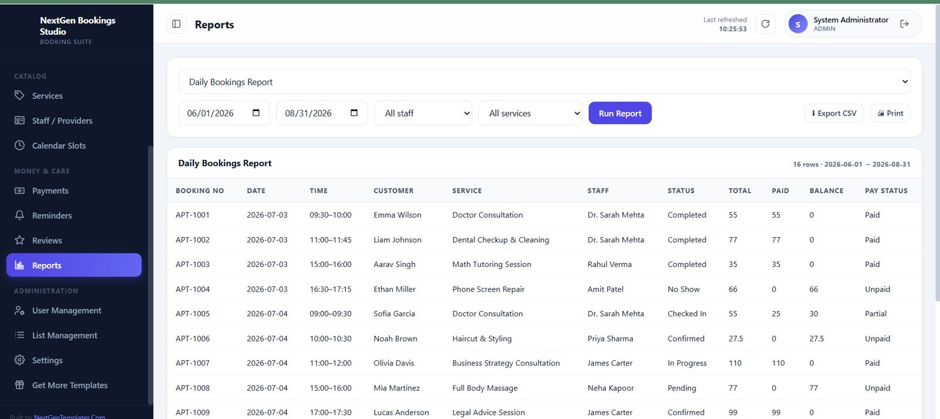This screenshot has height=419, width=940.
Task: Navigate to Payments
Action: (x=74, y=191)
